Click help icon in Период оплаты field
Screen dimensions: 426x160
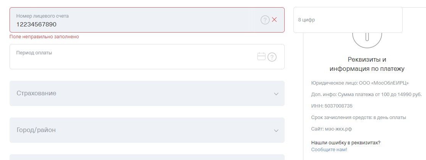coord(272,57)
